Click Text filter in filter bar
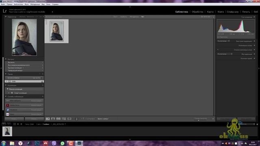This screenshot has width=260, height=146. pos(115,17)
